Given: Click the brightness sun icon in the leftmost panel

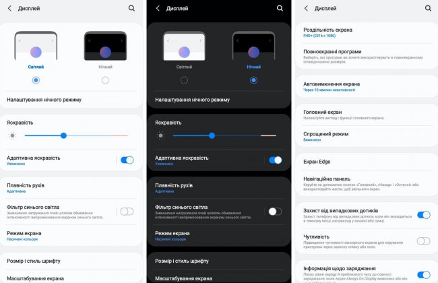Looking at the screenshot, I should (x=12, y=135).
